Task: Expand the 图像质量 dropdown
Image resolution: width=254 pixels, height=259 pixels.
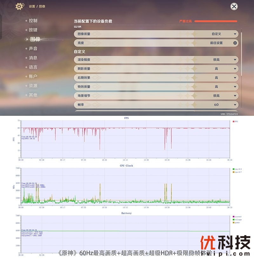Action: coord(235,34)
